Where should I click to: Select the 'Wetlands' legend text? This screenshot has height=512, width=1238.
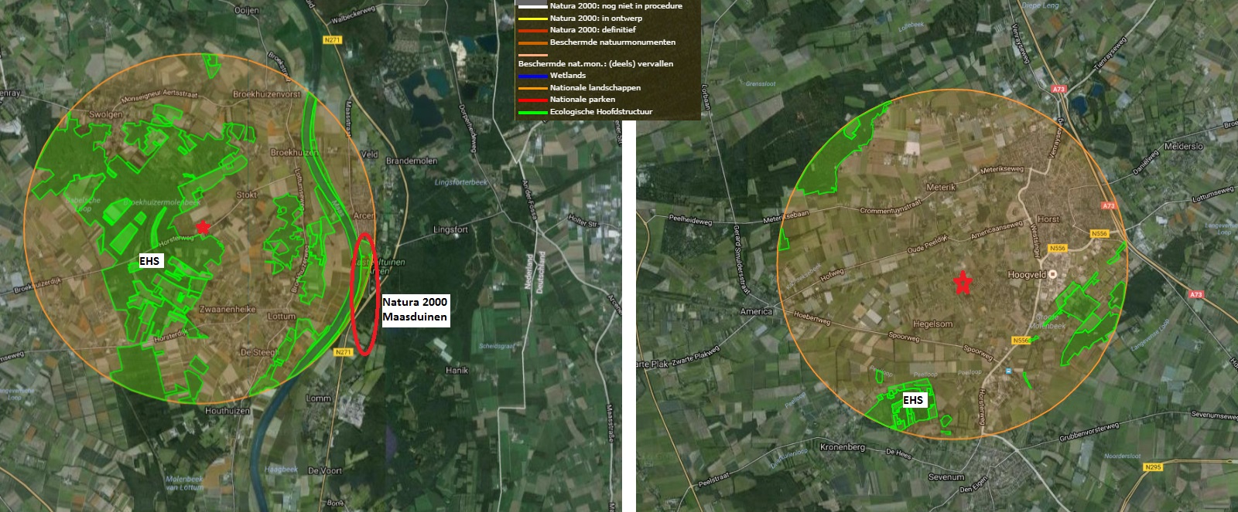coord(568,76)
